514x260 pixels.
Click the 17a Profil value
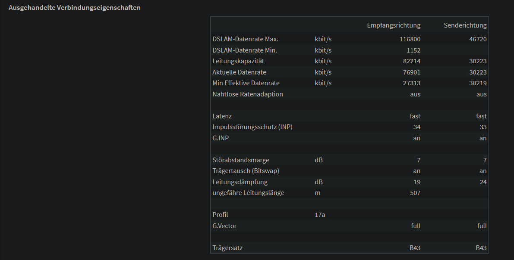pos(320,215)
